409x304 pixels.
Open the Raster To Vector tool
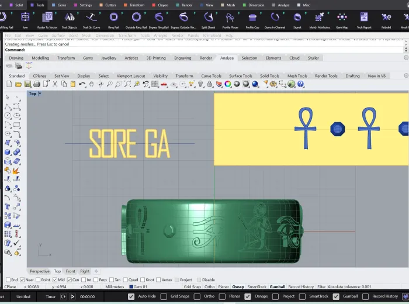tap(47, 20)
